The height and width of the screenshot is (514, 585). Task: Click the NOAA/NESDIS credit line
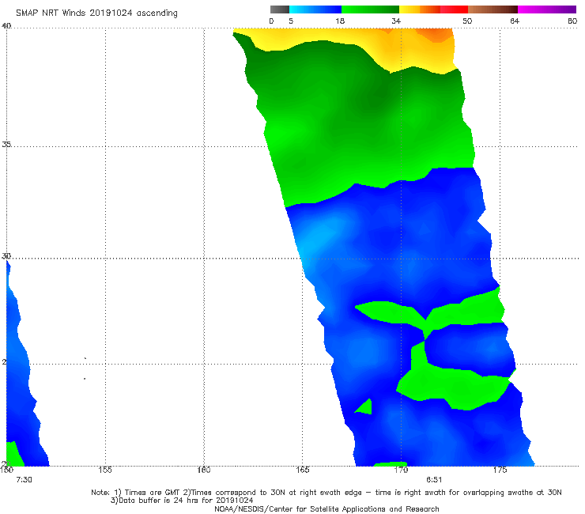(326, 509)
